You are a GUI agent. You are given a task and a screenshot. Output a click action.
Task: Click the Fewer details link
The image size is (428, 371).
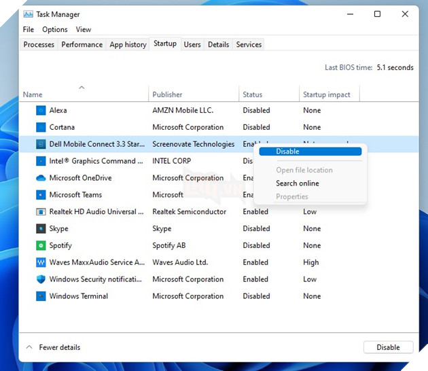tap(60, 347)
